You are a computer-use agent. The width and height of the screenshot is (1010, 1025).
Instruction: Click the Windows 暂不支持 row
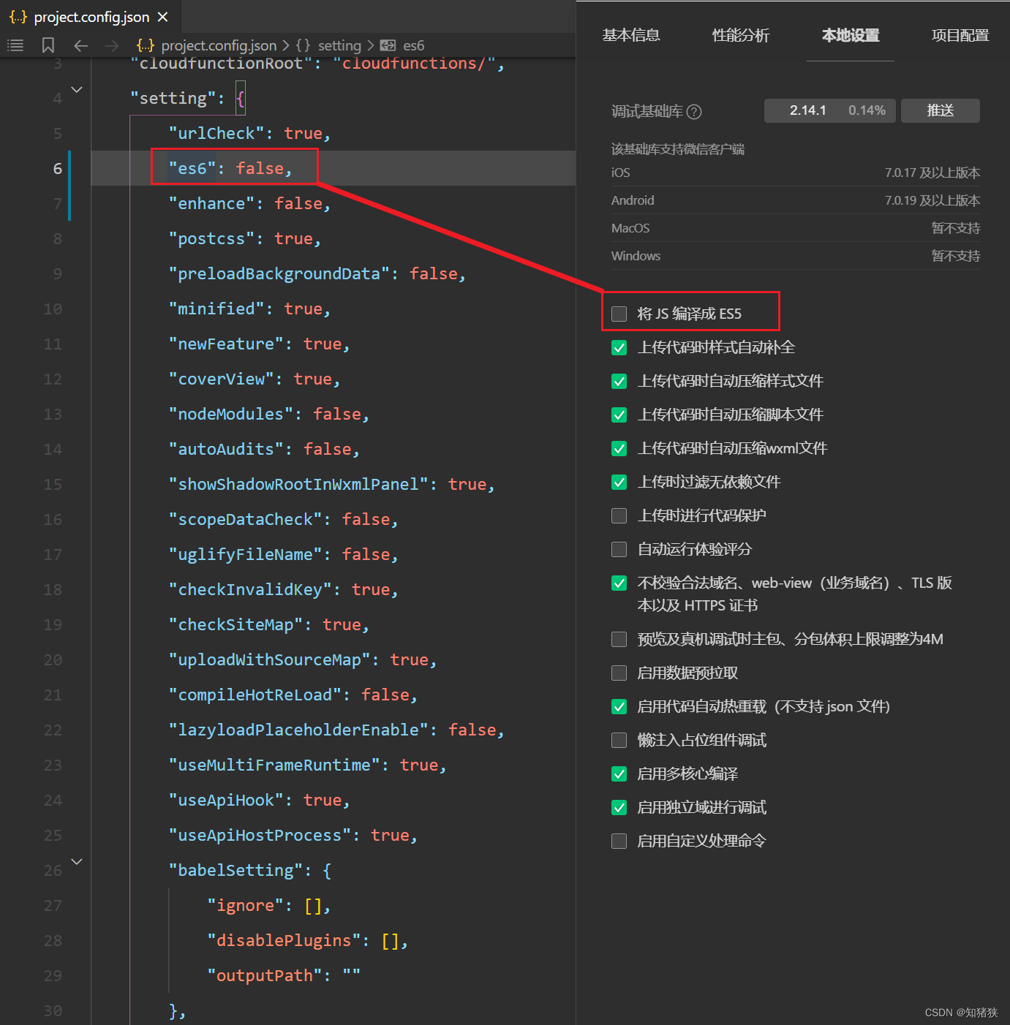[x=796, y=256]
